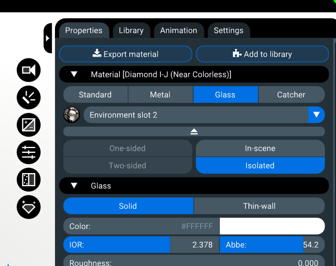Switch to the Library tab
The image size is (336, 266).
(131, 30)
